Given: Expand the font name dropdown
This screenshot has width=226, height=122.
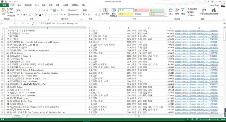Looking at the screenshot, I should coord(36,10).
